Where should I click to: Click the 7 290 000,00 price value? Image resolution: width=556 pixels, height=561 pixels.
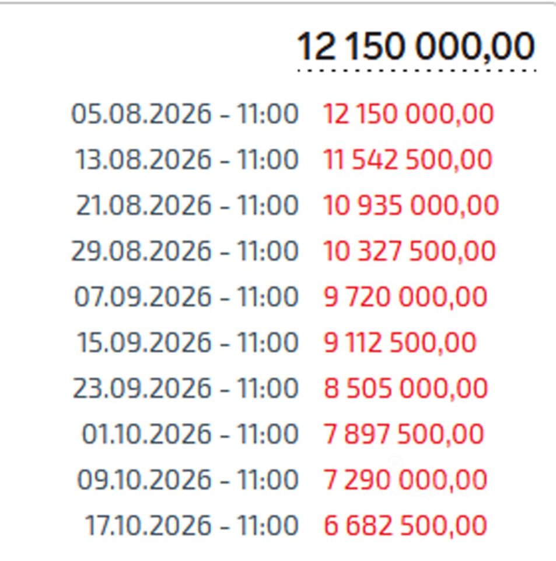click(405, 480)
